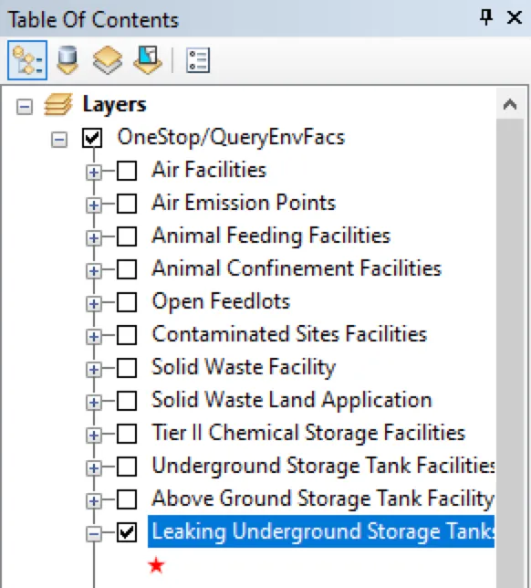Select the Air Facilities layer name
Viewport: 531px width, 588px height.
point(209,170)
